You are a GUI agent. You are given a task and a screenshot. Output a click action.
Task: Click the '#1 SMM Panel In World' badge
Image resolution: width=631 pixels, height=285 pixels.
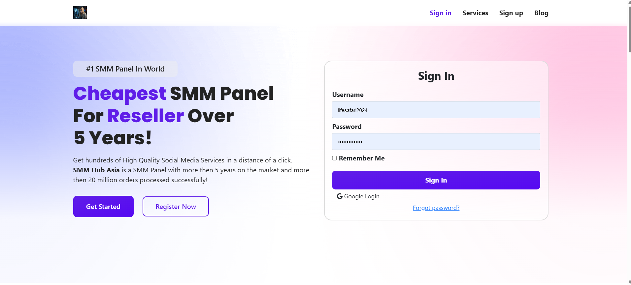(x=125, y=69)
